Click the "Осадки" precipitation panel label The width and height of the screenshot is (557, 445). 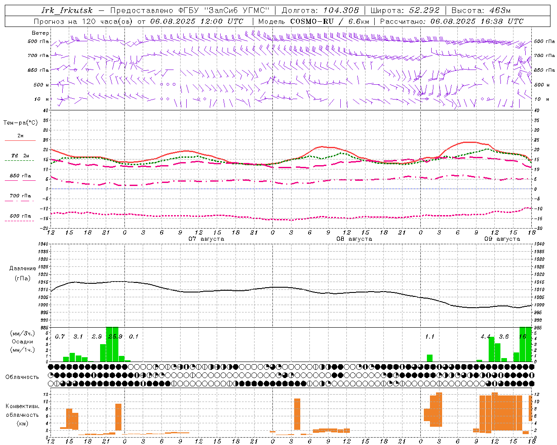click(23, 342)
